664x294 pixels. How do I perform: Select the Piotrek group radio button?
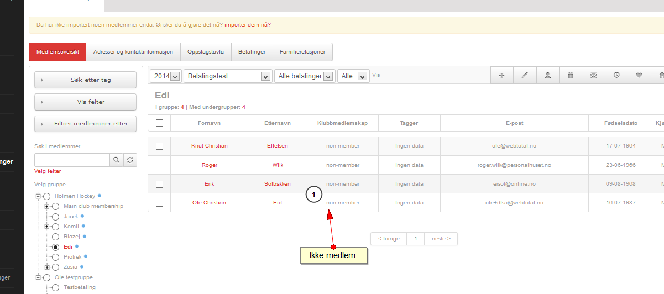click(x=55, y=257)
